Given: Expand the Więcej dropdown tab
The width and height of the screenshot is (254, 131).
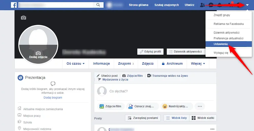Looking at the screenshot, I should 198,64.
